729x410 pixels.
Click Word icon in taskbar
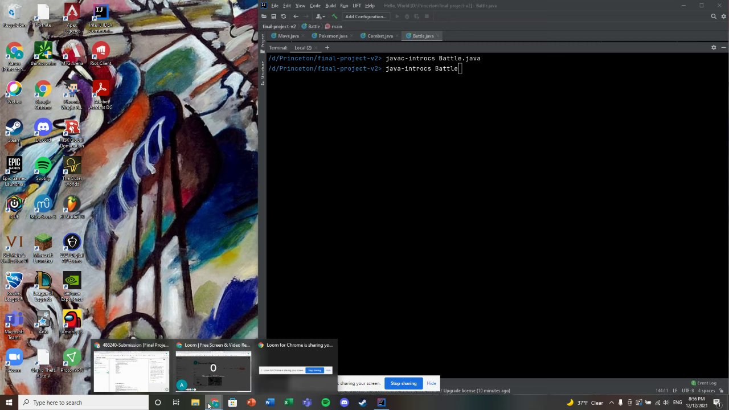pyautogui.click(x=269, y=403)
